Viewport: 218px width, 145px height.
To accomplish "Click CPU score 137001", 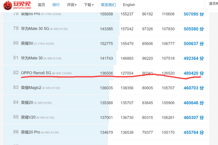I will click(106, 118).
